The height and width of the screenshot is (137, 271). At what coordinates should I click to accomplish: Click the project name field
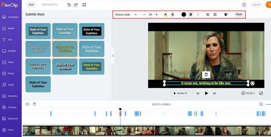pos(50,5)
